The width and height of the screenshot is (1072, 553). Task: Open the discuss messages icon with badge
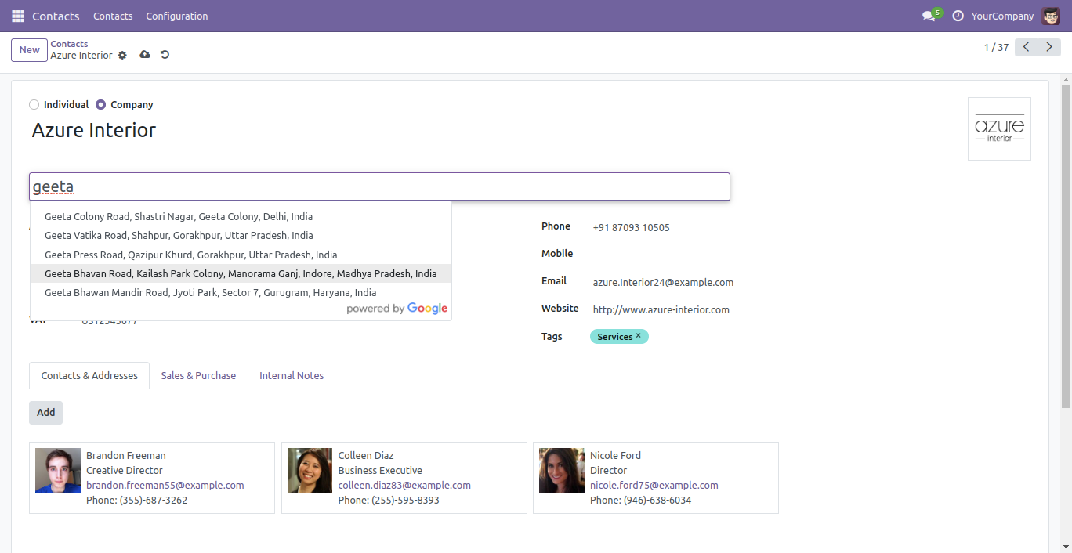pos(930,16)
